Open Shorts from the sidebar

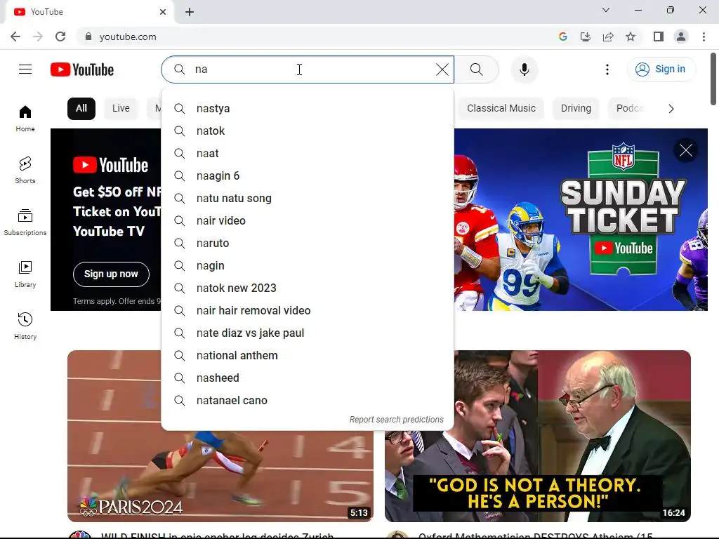[25, 171]
